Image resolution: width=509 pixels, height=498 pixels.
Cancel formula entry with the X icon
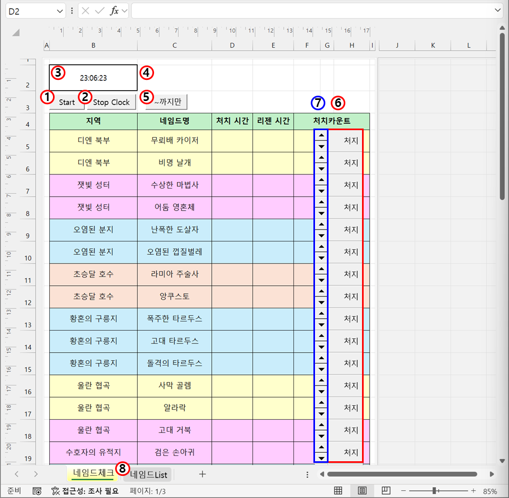pyautogui.click(x=86, y=11)
